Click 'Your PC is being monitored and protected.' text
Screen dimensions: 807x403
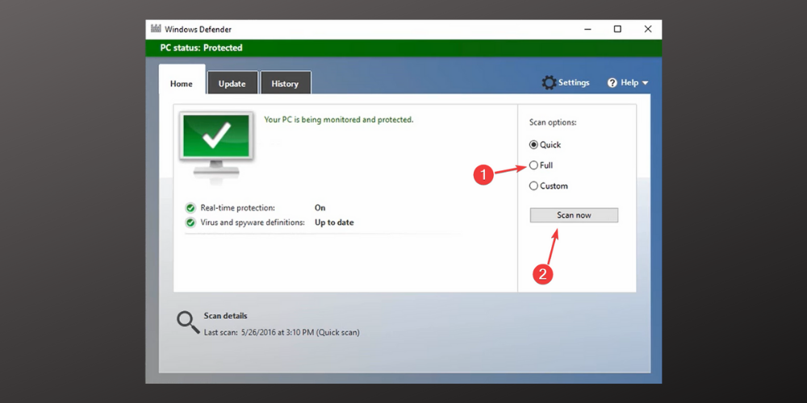pyautogui.click(x=339, y=120)
